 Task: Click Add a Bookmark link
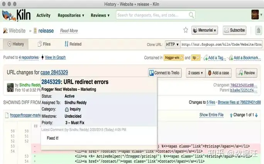tap(247, 58)
